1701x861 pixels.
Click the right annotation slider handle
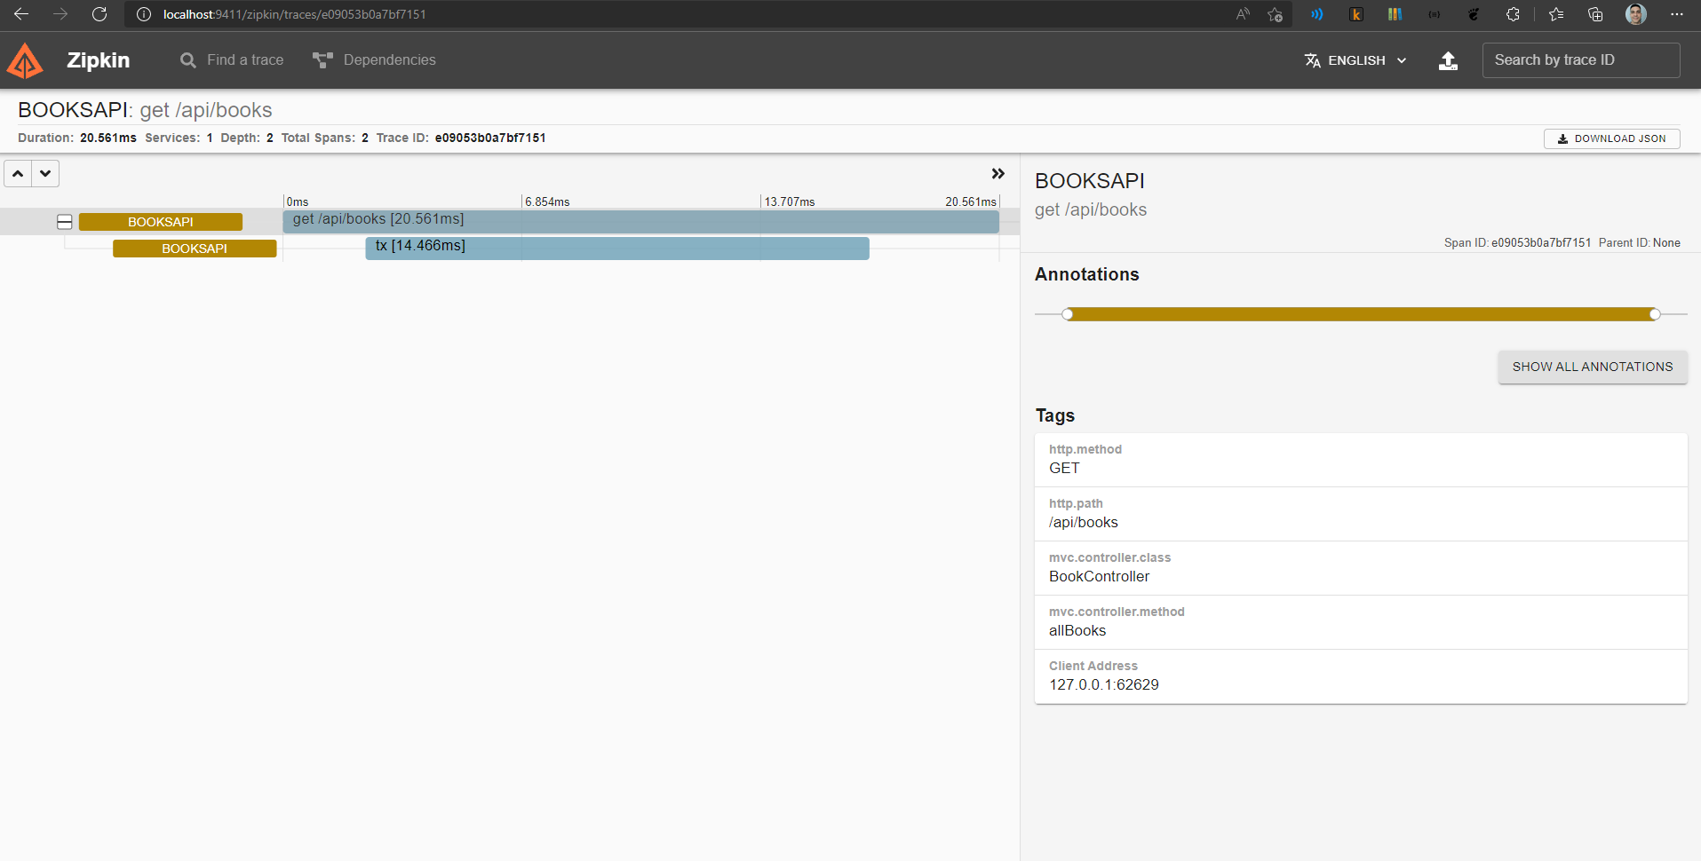point(1655,314)
